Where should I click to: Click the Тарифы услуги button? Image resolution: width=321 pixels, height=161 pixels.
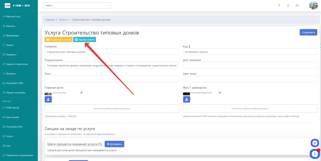click(85, 40)
